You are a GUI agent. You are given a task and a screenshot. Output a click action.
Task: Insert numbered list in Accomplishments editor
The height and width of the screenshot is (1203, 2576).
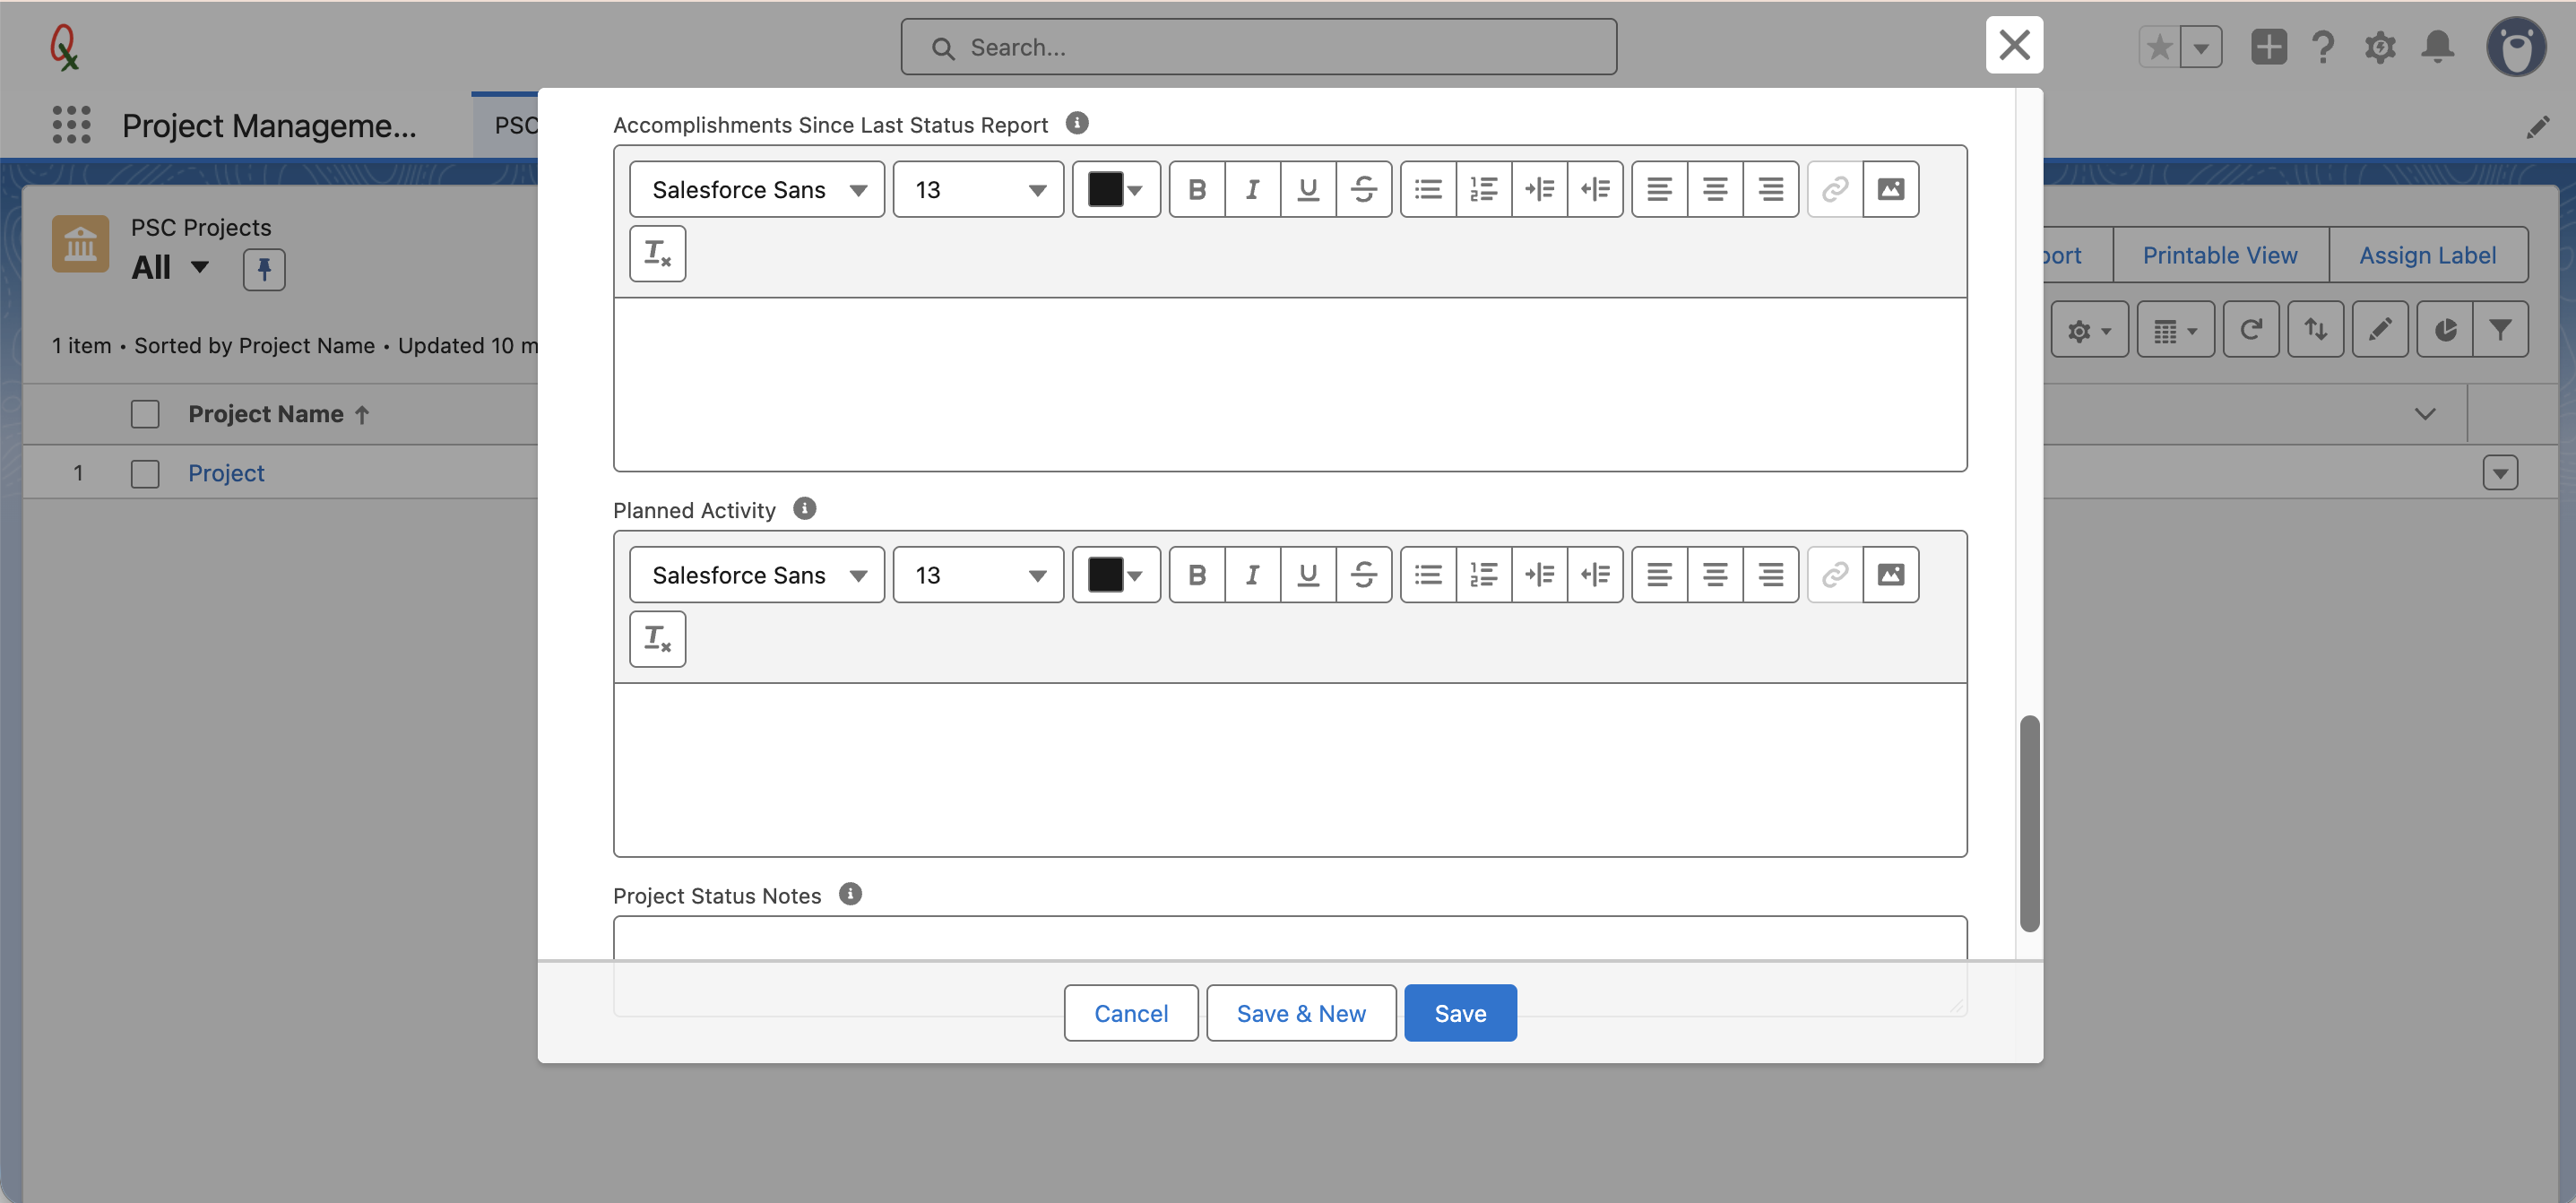(1484, 189)
